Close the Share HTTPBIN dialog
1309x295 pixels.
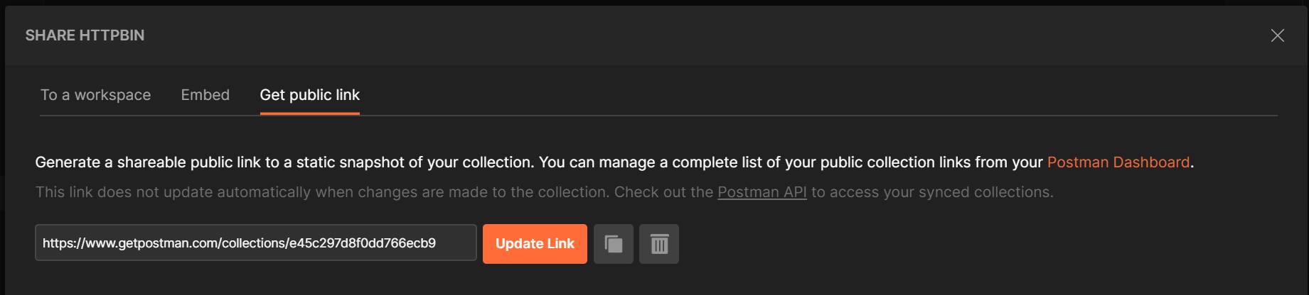1277,35
